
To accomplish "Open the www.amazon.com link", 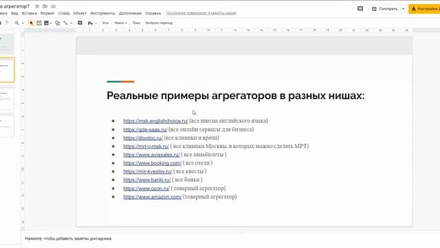I will (153, 197).
